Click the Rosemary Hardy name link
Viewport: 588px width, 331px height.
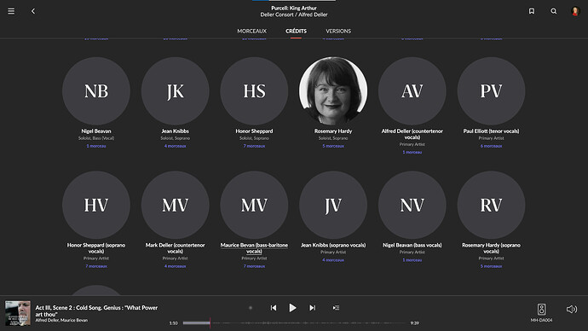pyautogui.click(x=333, y=131)
